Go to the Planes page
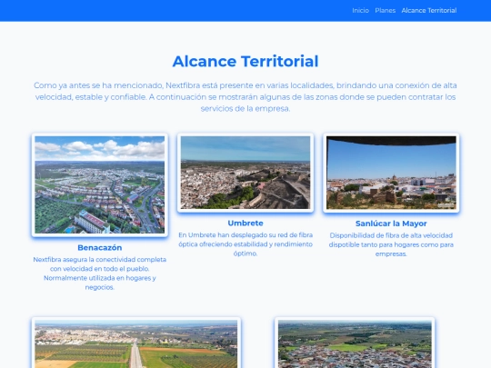This screenshot has height=368, width=491. [x=386, y=11]
